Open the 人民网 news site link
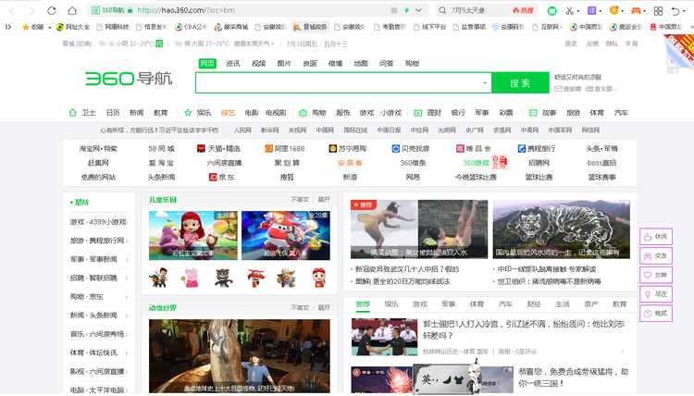Viewport: 694px width, 396px height. click(242, 130)
